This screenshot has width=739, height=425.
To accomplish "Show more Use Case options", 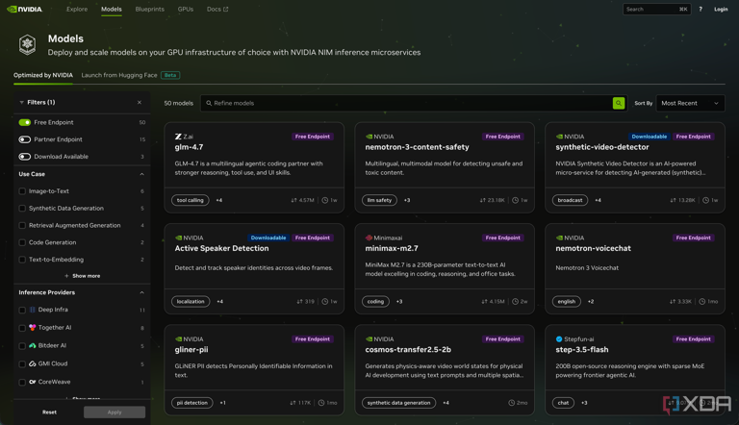I will pos(83,276).
